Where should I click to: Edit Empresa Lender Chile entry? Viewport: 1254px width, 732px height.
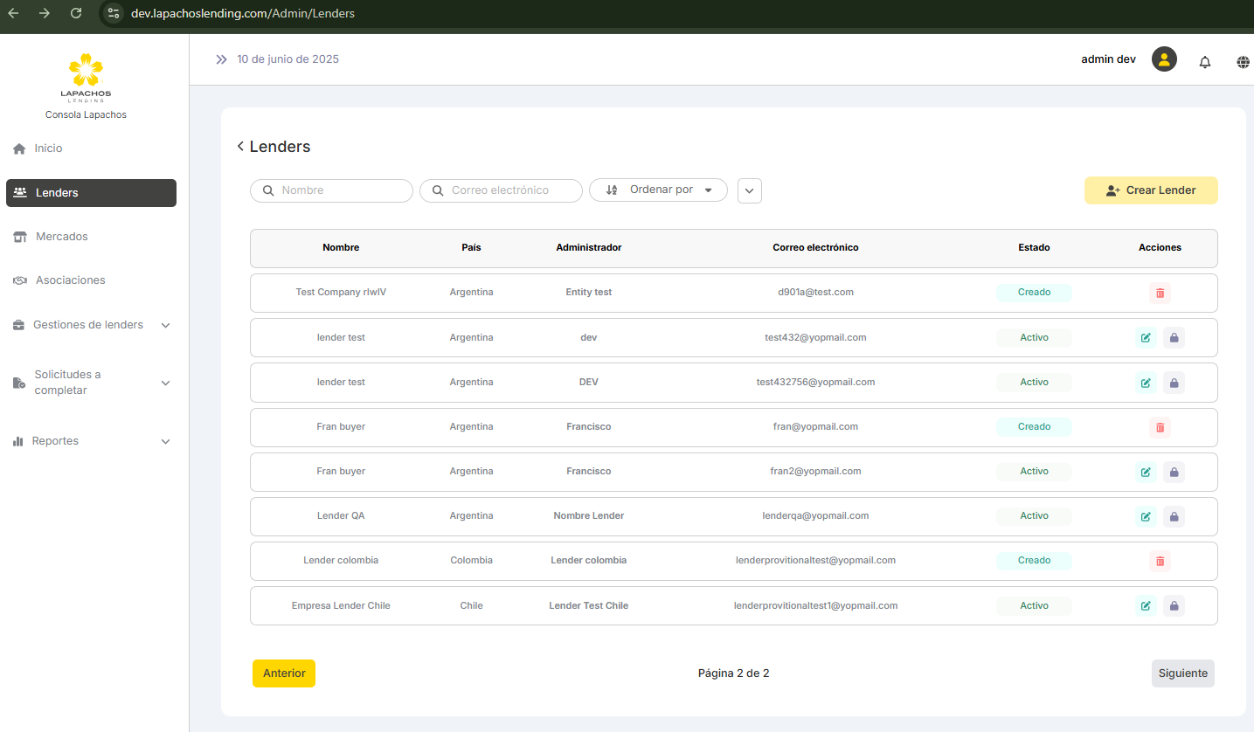[1145, 606]
